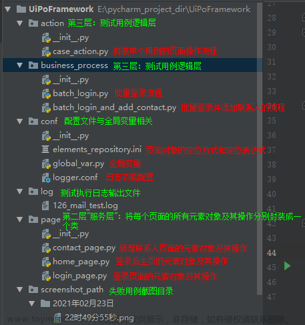This screenshot has height=325, width=305.
Task: Collapse the action folder arrow
Action: coord(20,23)
